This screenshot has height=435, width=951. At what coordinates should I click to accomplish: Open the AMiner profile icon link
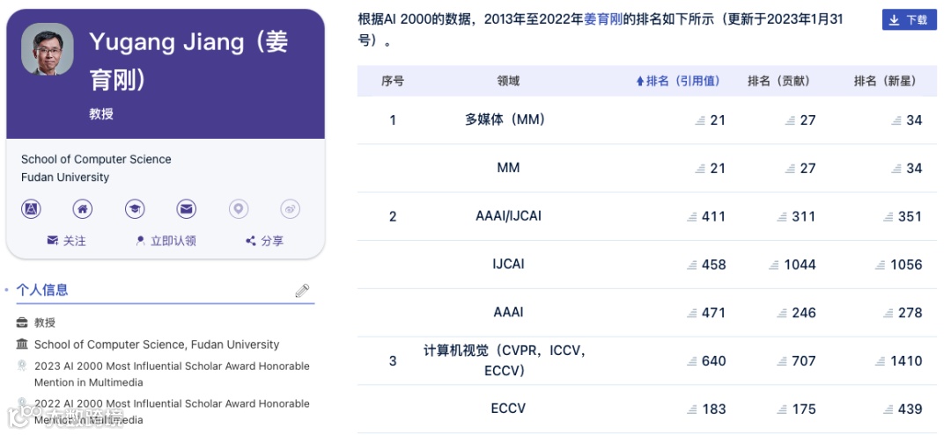(31, 209)
